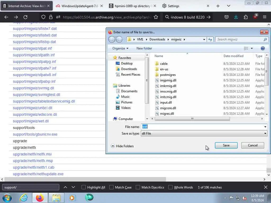
Task: Change view with views icon
Action: click(x=246, y=49)
